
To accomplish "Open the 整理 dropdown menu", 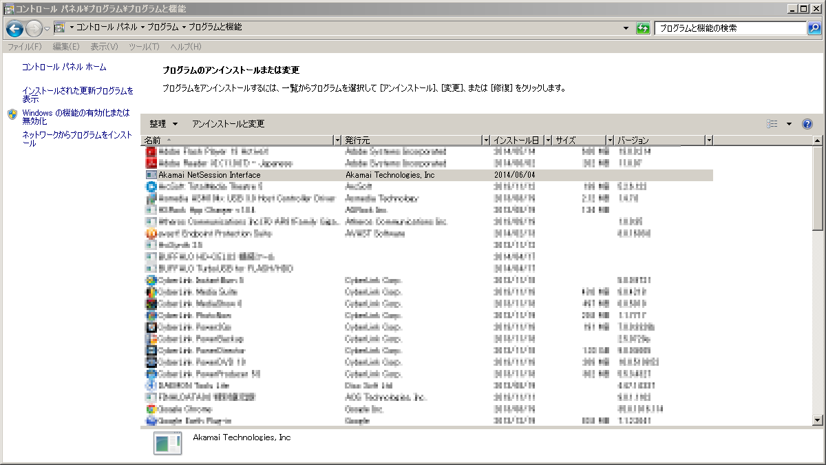I will pos(163,124).
